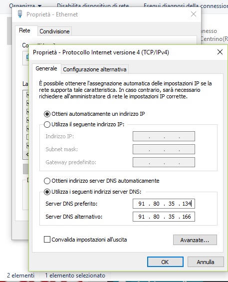228x282 pixels.
Task: Click the '2 elementi' status bar text
Action: click(x=20, y=276)
